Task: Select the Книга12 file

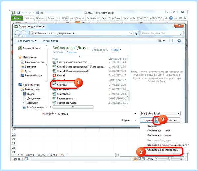Action: click(x=60, y=85)
